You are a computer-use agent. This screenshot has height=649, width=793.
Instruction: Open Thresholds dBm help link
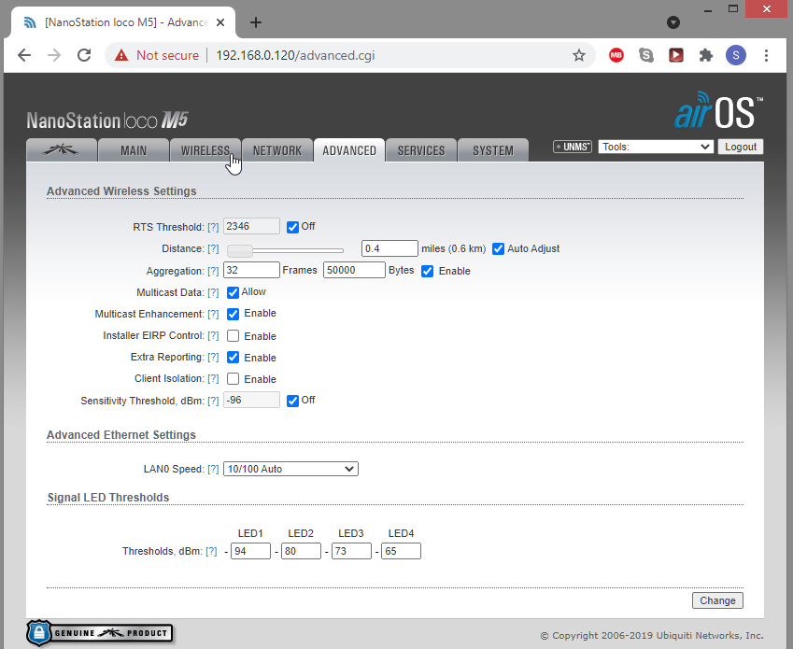pyautogui.click(x=211, y=552)
